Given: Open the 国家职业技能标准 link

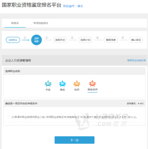Looking at the screenshot, I should (137, 60).
